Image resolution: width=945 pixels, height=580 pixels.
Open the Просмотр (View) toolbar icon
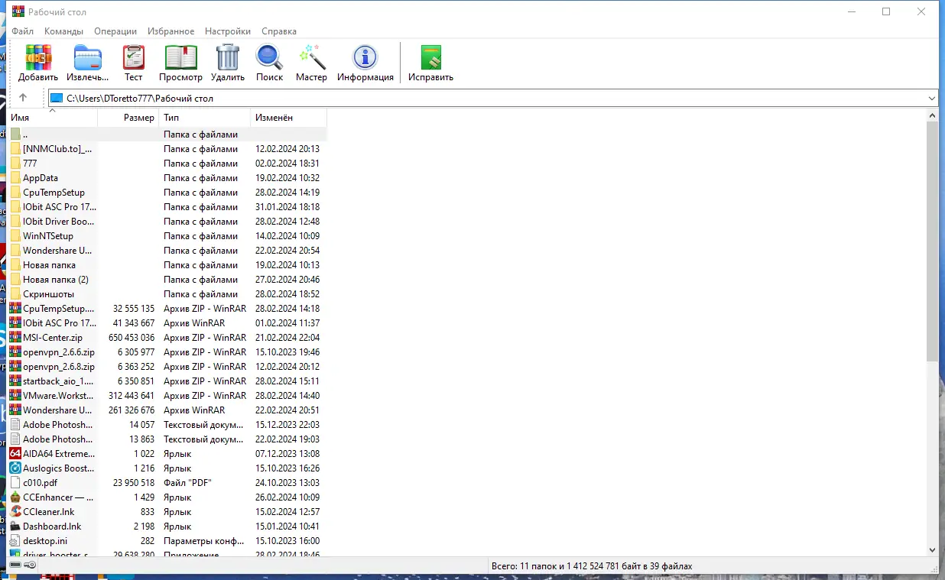pos(181,57)
